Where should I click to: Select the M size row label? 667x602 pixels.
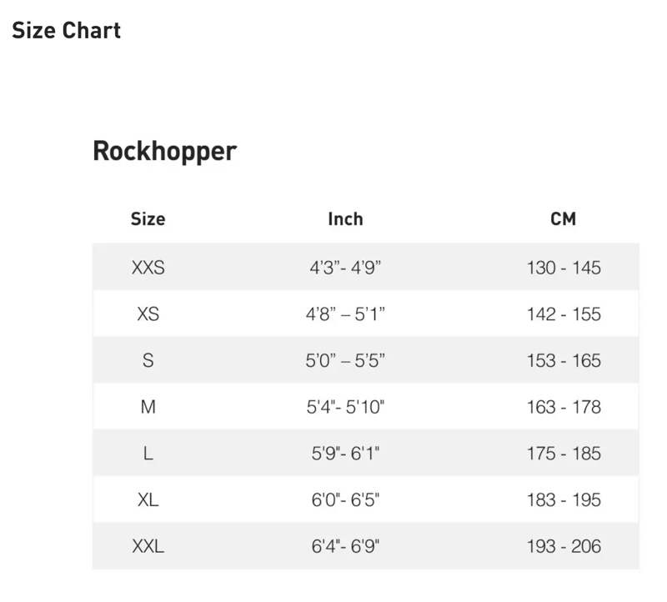(148, 408)
